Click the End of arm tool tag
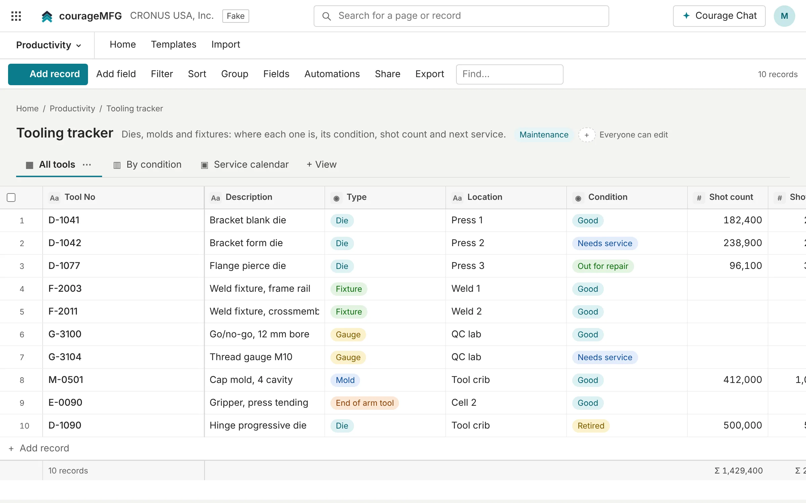Screen dimensions: 806x503 click(364, 403)
